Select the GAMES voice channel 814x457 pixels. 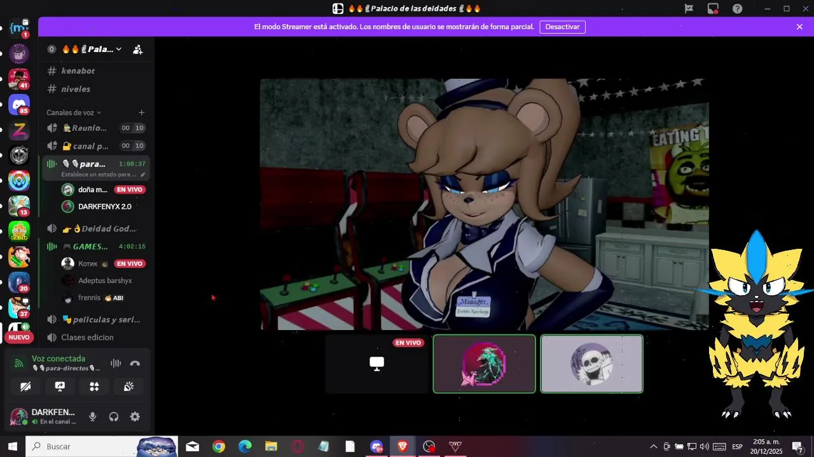pyautogui.click(x=95, y=246)
